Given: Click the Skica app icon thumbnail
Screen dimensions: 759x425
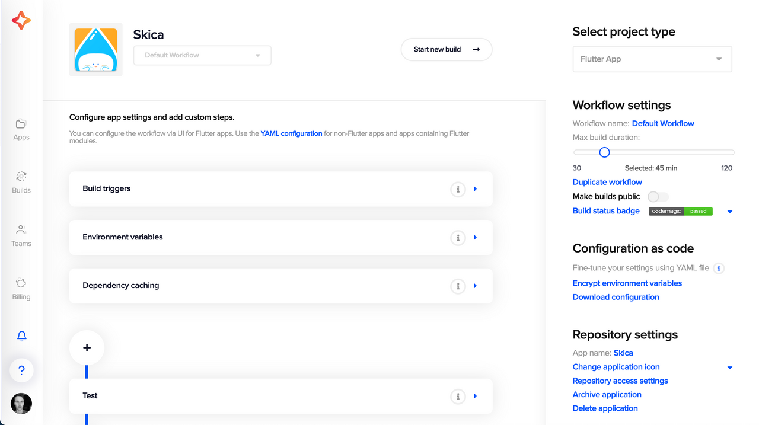Looking at the screenshot, I should [x=96, y=50].
